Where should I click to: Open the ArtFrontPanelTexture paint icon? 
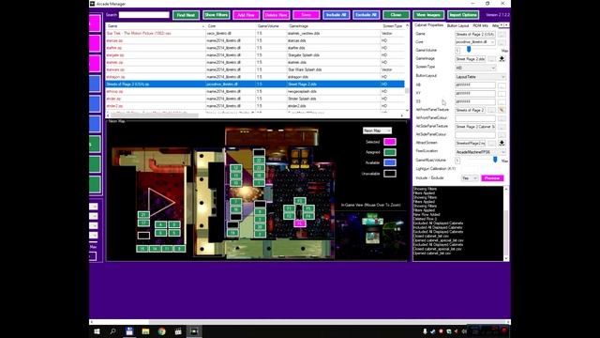502,110
